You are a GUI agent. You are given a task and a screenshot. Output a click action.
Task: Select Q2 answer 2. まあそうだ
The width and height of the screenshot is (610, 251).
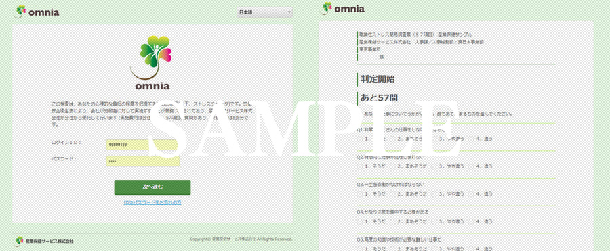409,166
